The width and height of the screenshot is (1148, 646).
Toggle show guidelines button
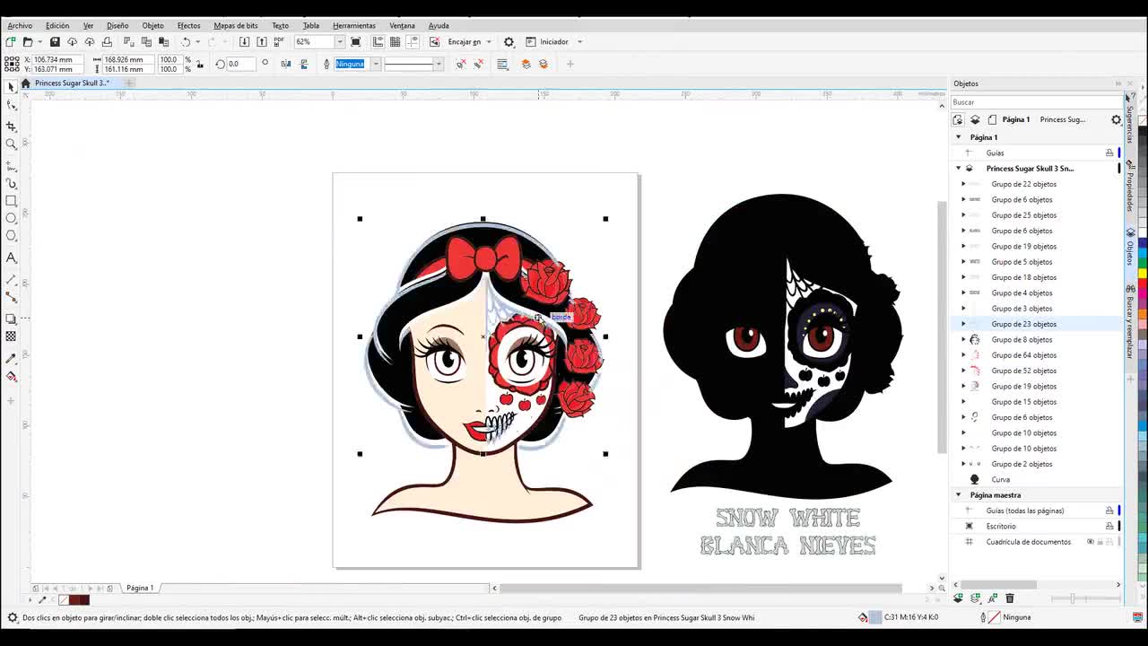412,41
